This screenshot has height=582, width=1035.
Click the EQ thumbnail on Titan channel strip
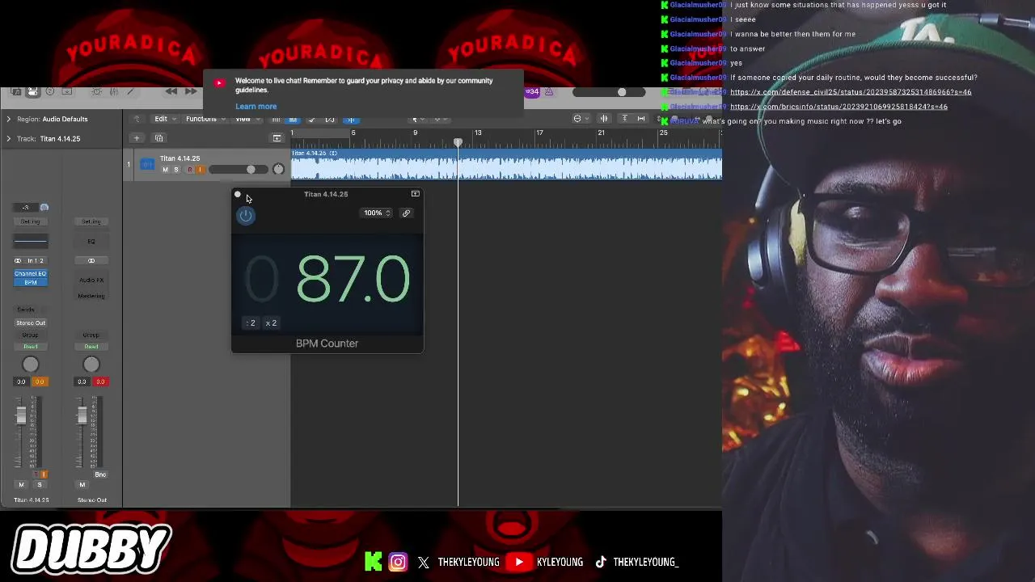pyautogui.click(x=30, y=241)
